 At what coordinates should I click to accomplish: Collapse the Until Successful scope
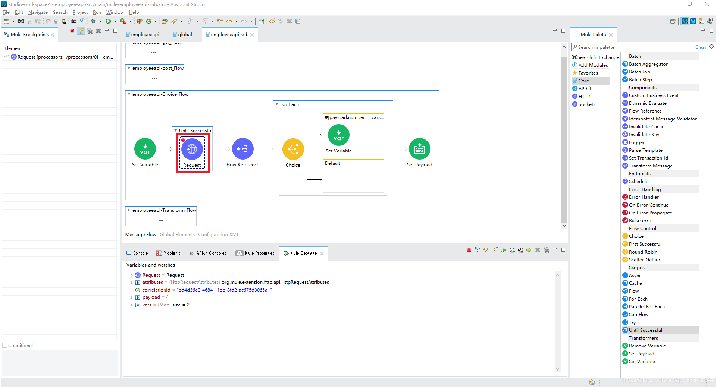pyautogui.click(x=176, y=130)
